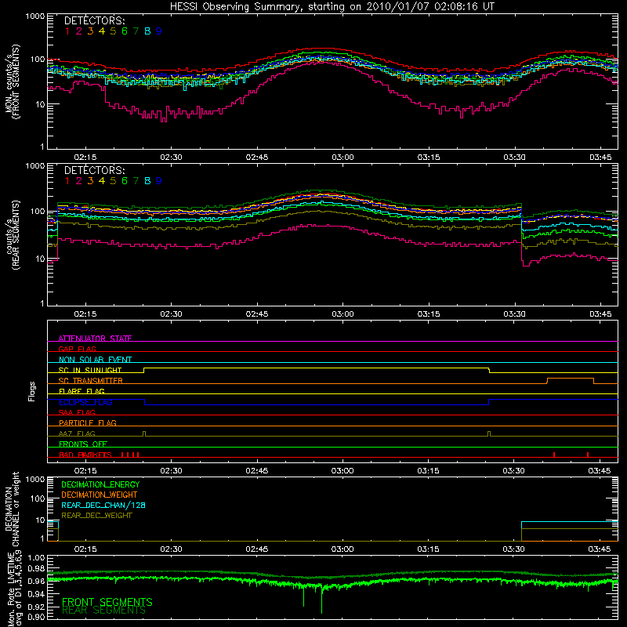Click the SC_IN_SUNLIGHT flag label
The height and width of the screenshot is (627, 627).
(x=90, y=370)
